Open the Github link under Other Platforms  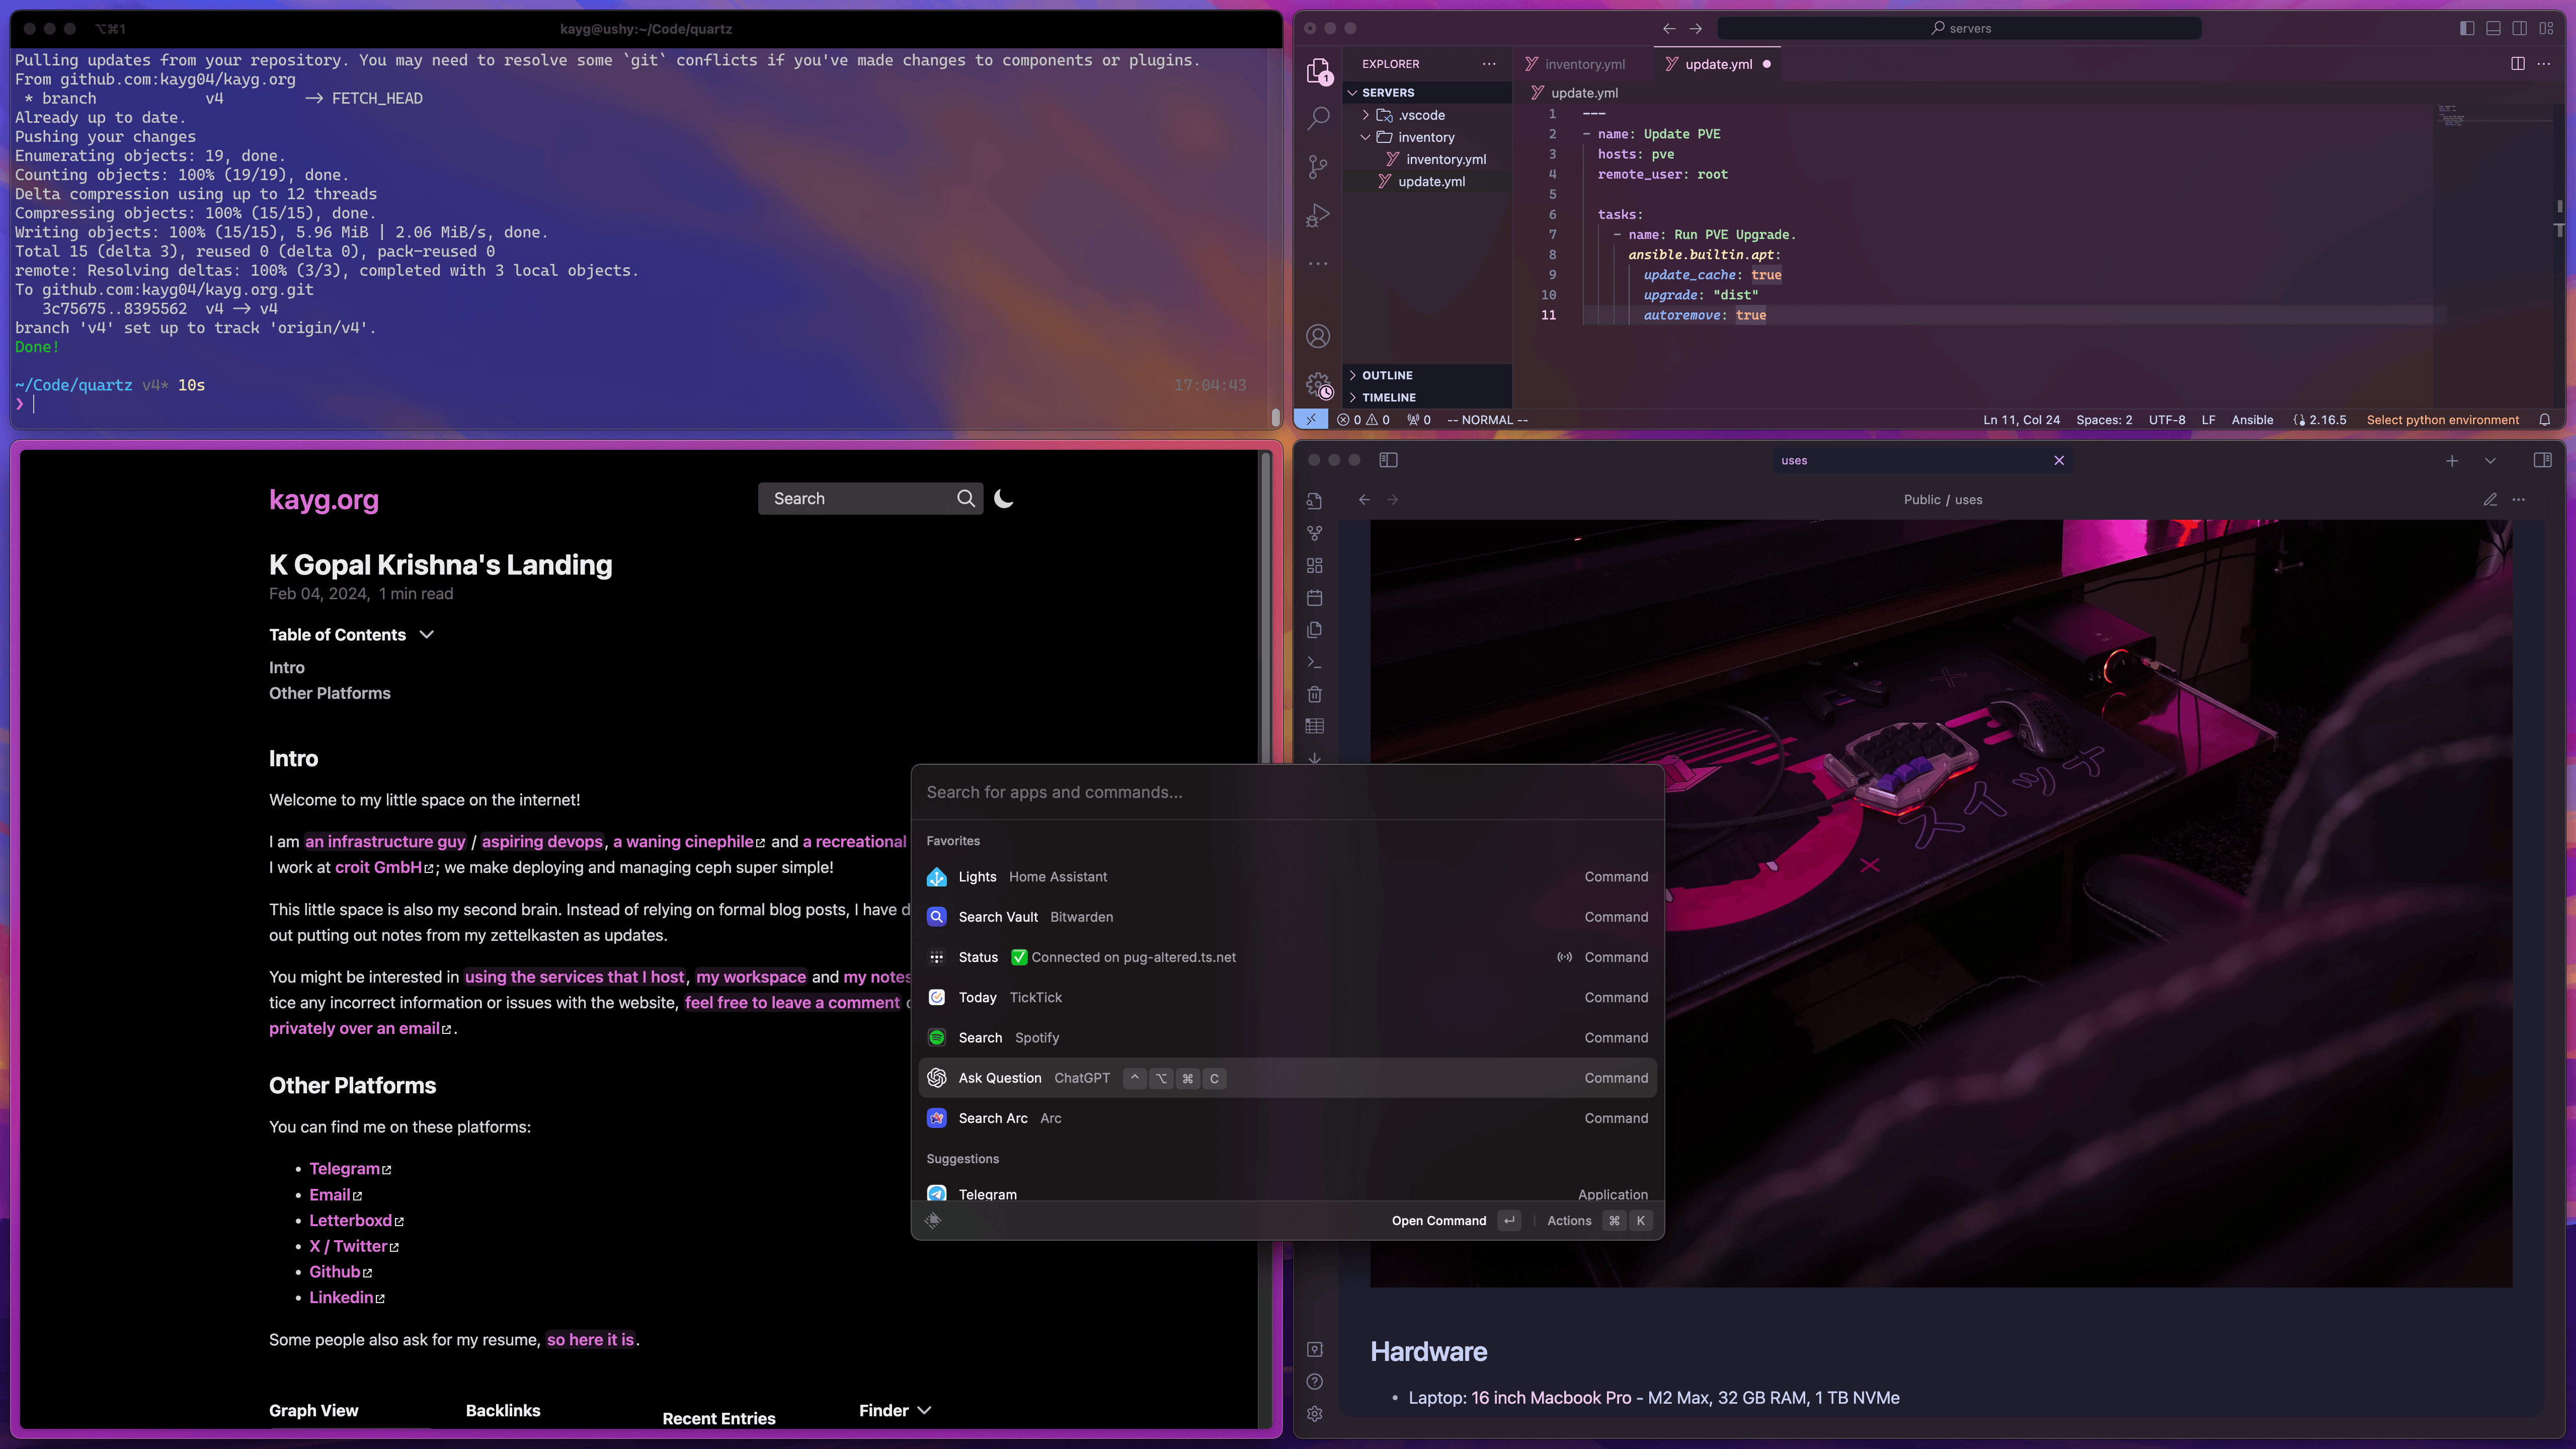click(x=335, y=1271)
